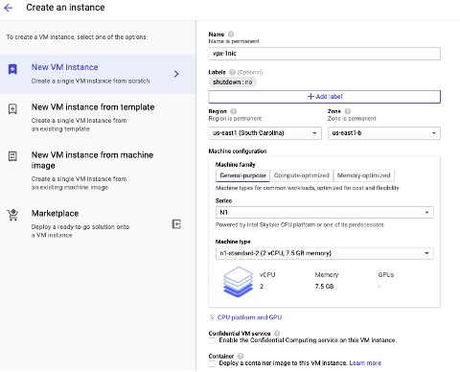Select New VM instance from machine image
460x372 pixels.
98,171
